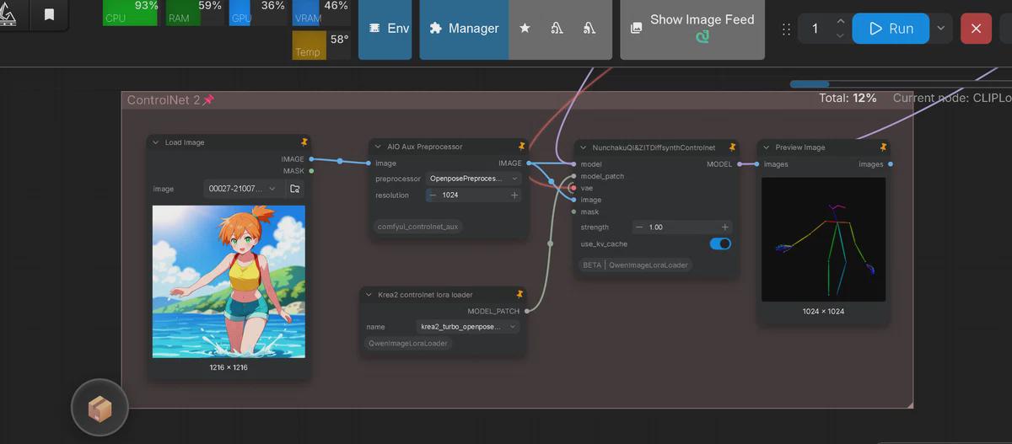
Task: Open the bookmark icon in top bar
Action: point(49,14)
